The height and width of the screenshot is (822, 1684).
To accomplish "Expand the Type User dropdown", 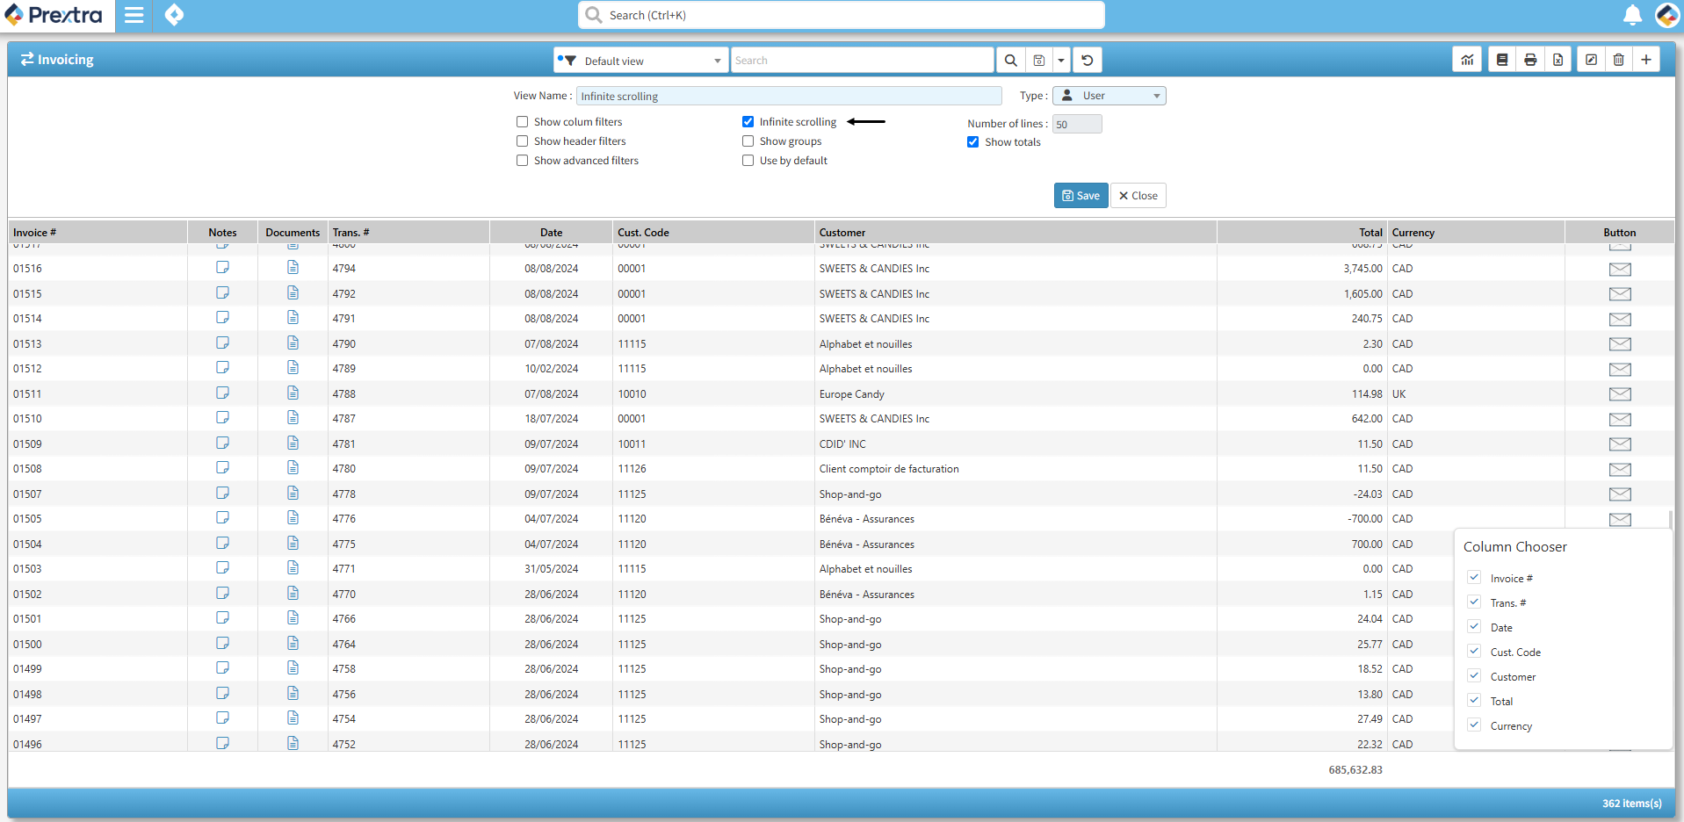I will [1109, 96].
